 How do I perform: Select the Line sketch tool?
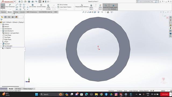coord(17,5)
